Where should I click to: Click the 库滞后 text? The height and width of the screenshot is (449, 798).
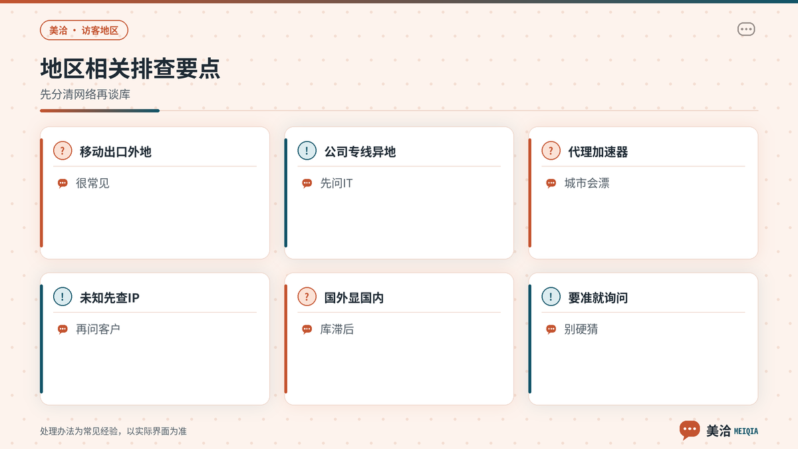[x=336, y=329]
